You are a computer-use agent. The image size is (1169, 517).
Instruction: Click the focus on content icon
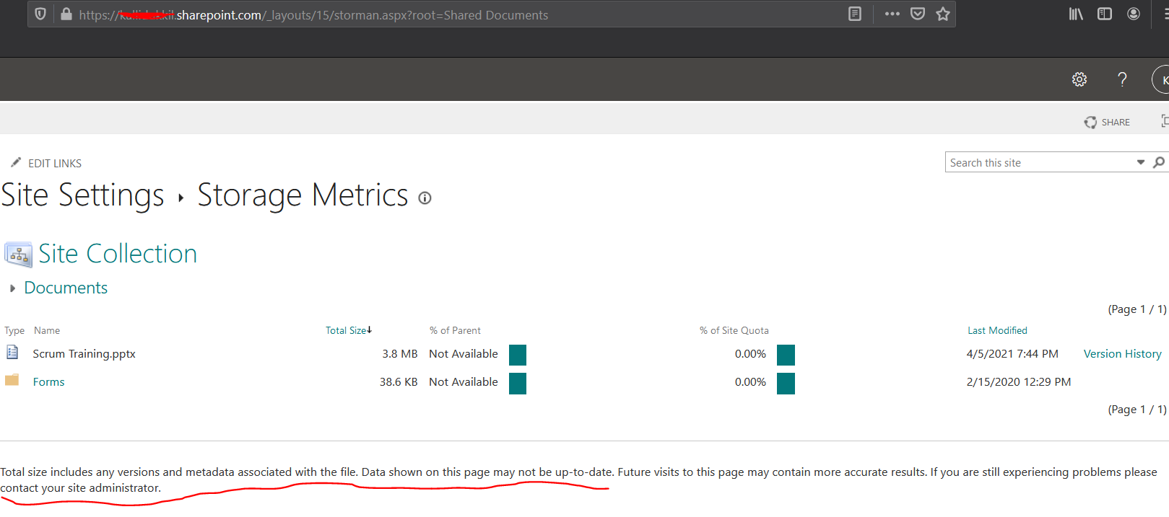(x=1164, y=121)
